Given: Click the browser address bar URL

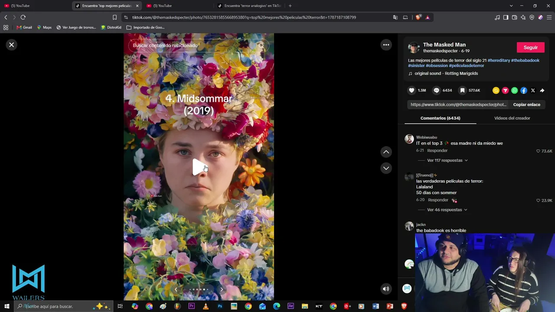Looking at the screenshot, I should [x=244, y=17].
